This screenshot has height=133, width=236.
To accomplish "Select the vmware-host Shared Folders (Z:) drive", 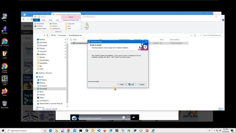I will 50,103.
